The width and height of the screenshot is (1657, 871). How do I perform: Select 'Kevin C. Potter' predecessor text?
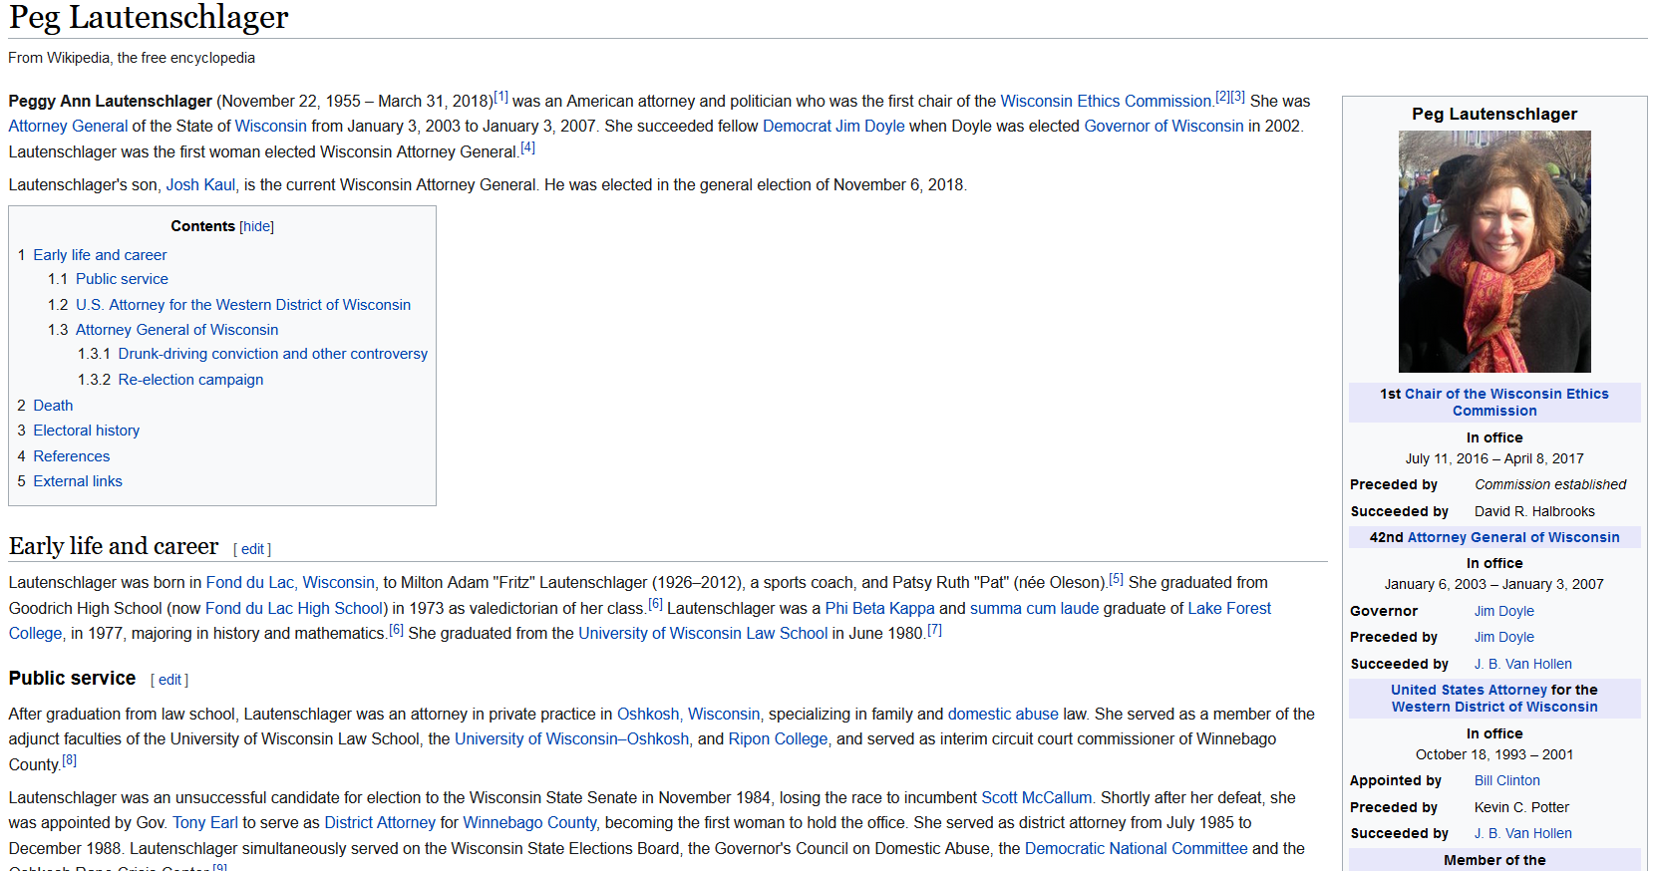coord(1521,807)
